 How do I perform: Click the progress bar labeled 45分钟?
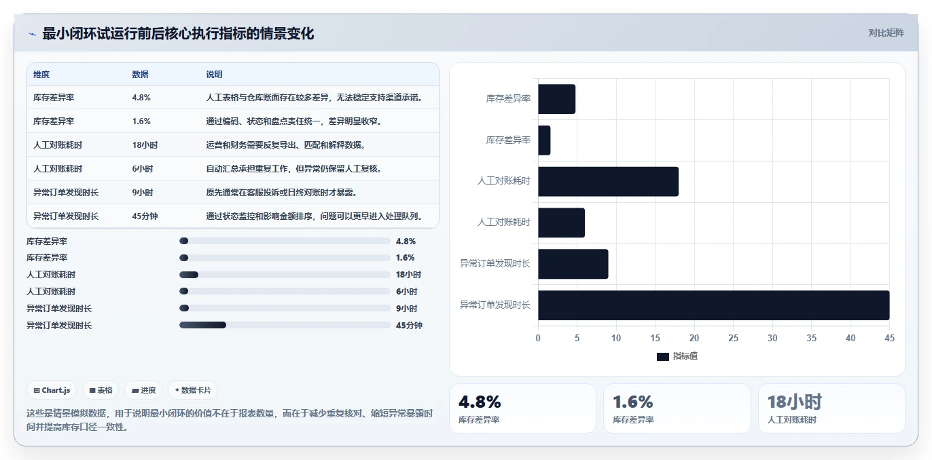coord(285,325)
